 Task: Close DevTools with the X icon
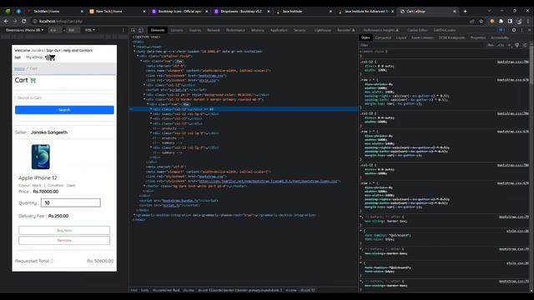pos(529,30)
